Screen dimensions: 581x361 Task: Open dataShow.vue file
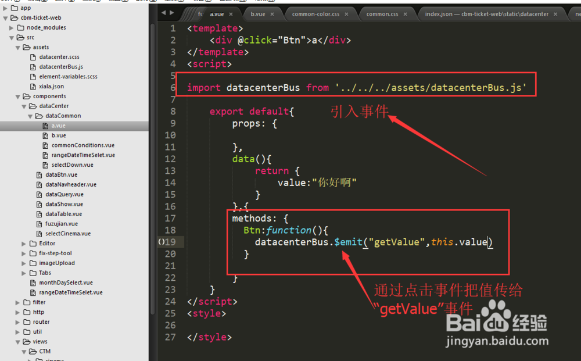click(x=64, y=204)
